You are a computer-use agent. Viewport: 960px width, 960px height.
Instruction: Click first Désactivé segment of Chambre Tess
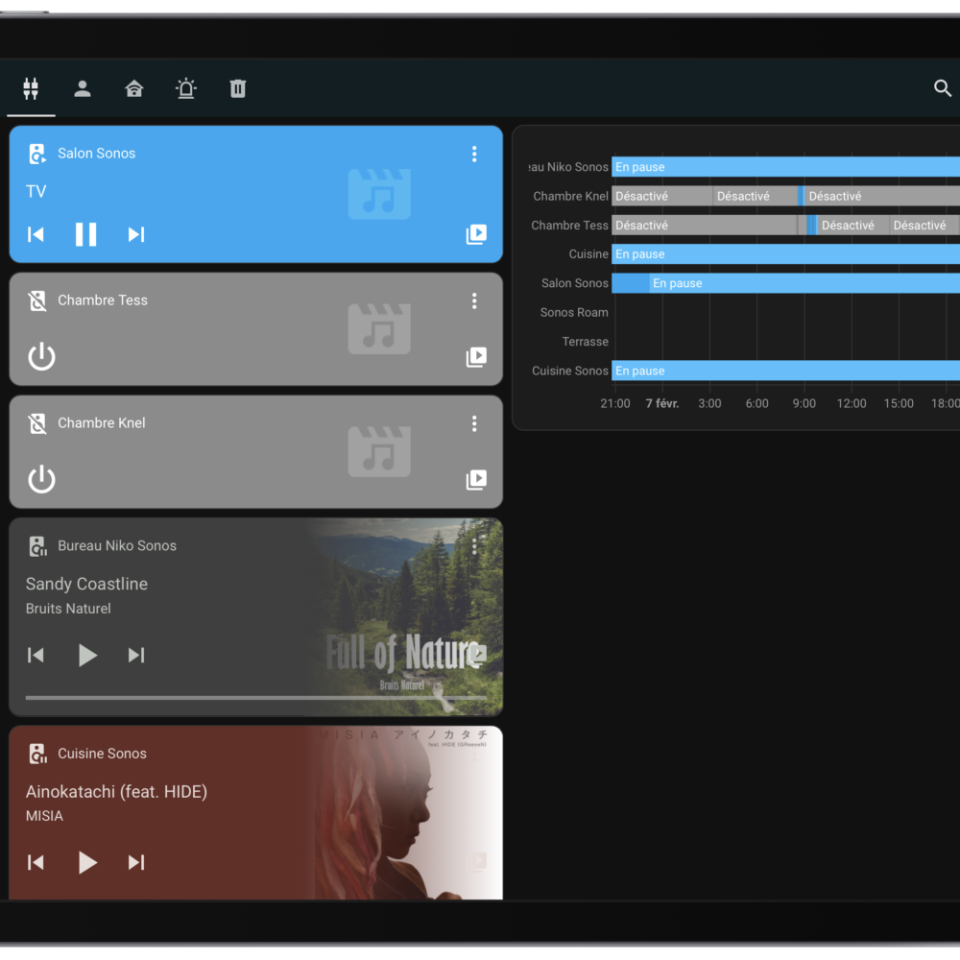coord(704,226)
